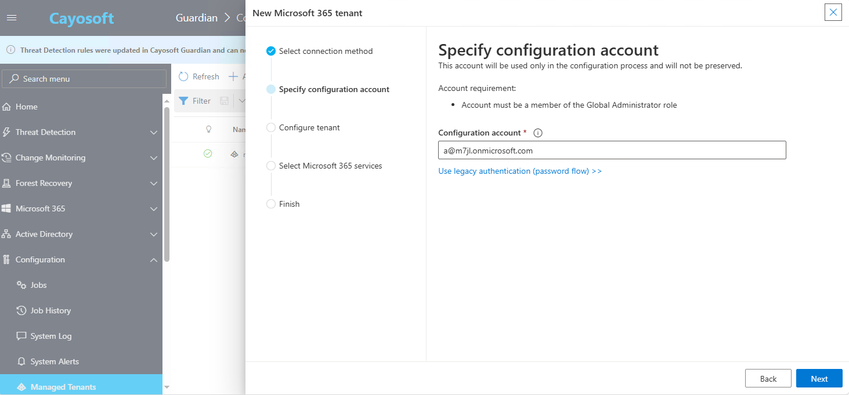Close the New Microsoft 365 tenant dialog
849x395 pixels.
pyautogui.click(x=833, y=12)
